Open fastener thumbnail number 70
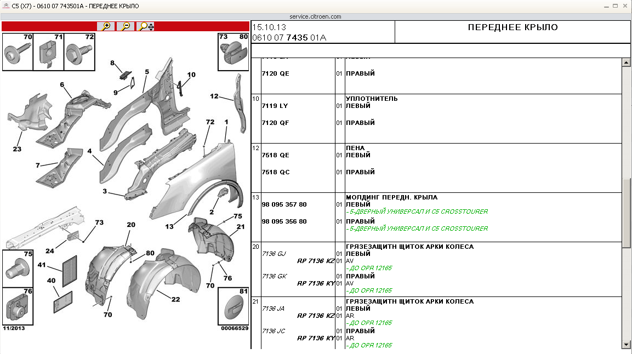 pyautogui.click(x=17, y=52)
